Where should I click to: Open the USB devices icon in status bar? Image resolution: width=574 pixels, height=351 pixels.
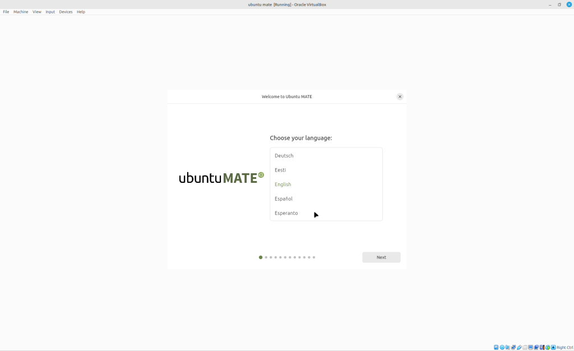519,347
